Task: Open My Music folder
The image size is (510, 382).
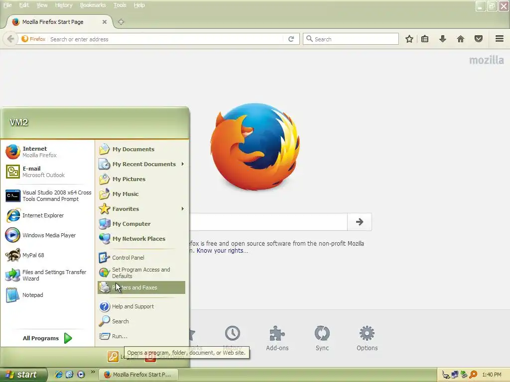Action: coord(141,194)
